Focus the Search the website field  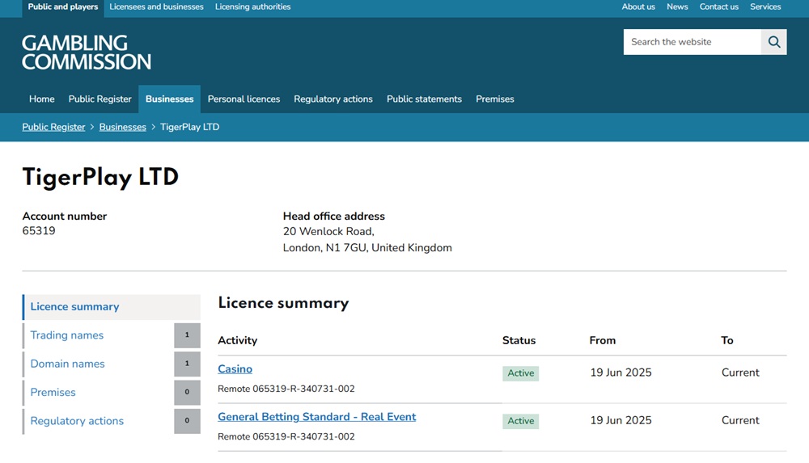coord(692,42)
